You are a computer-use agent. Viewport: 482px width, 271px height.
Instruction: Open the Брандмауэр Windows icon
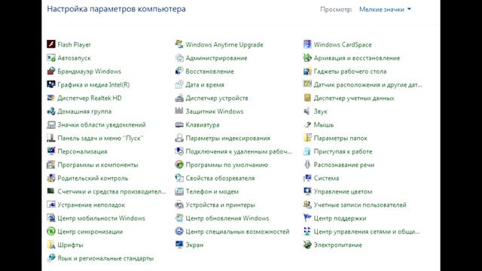(x=51, y=71)
